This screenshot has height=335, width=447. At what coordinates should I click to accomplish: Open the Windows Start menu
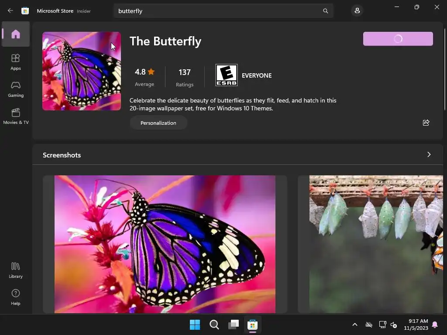pyautogui.click(x=195, y=325)
